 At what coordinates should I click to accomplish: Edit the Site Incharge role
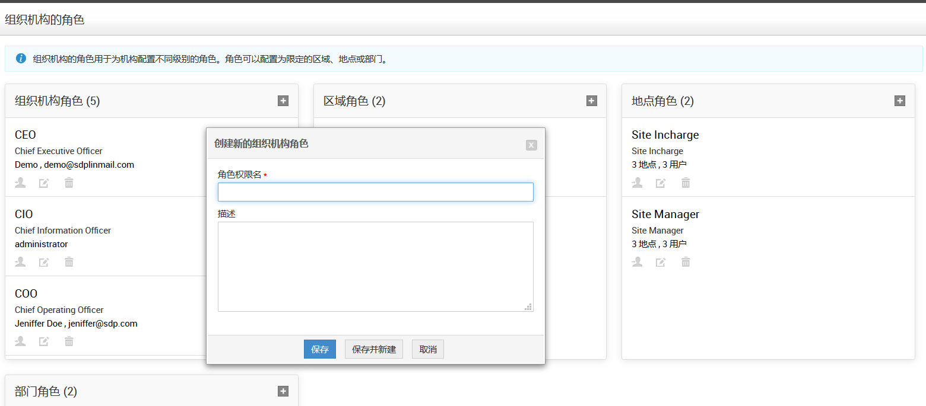[x=661, y=183]
